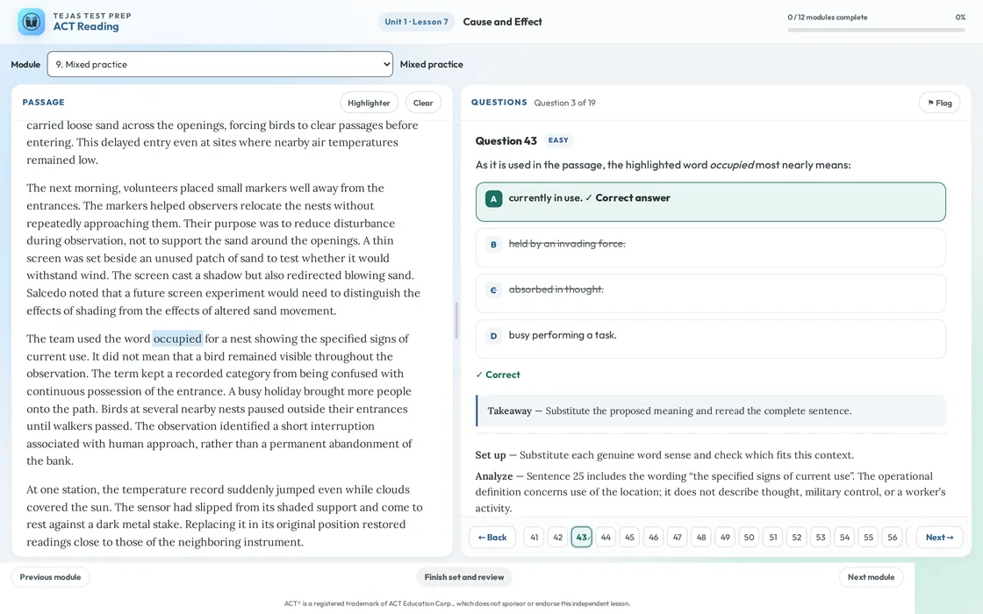Click the 0 / 12 modules complete text
Image resolution: width=983 pixels, height=614 pixels.
(x=828, y=18)
